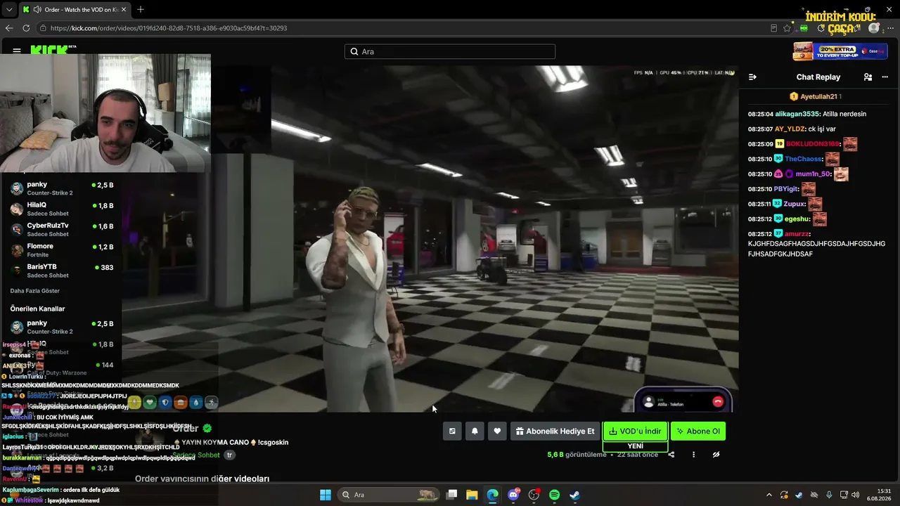Click AY_YLDZ username in chat replay
The width and height of the screenshot is (900, 506).
click(789, 129)
